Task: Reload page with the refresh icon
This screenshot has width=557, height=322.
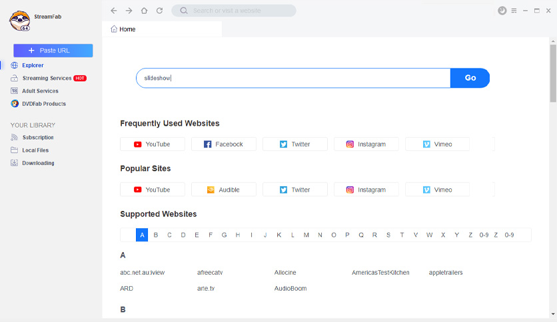Action: pos(159,11)
